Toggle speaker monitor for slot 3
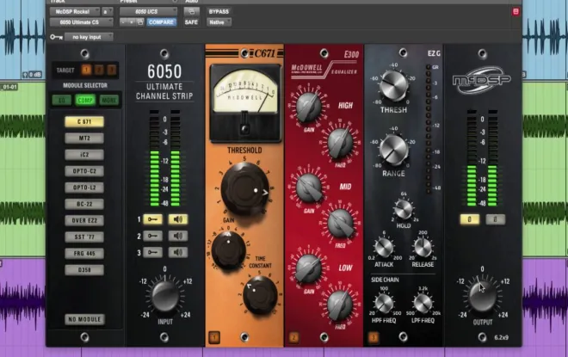Image resolution: width=568 pixels, height=357 pixels. 178,252
